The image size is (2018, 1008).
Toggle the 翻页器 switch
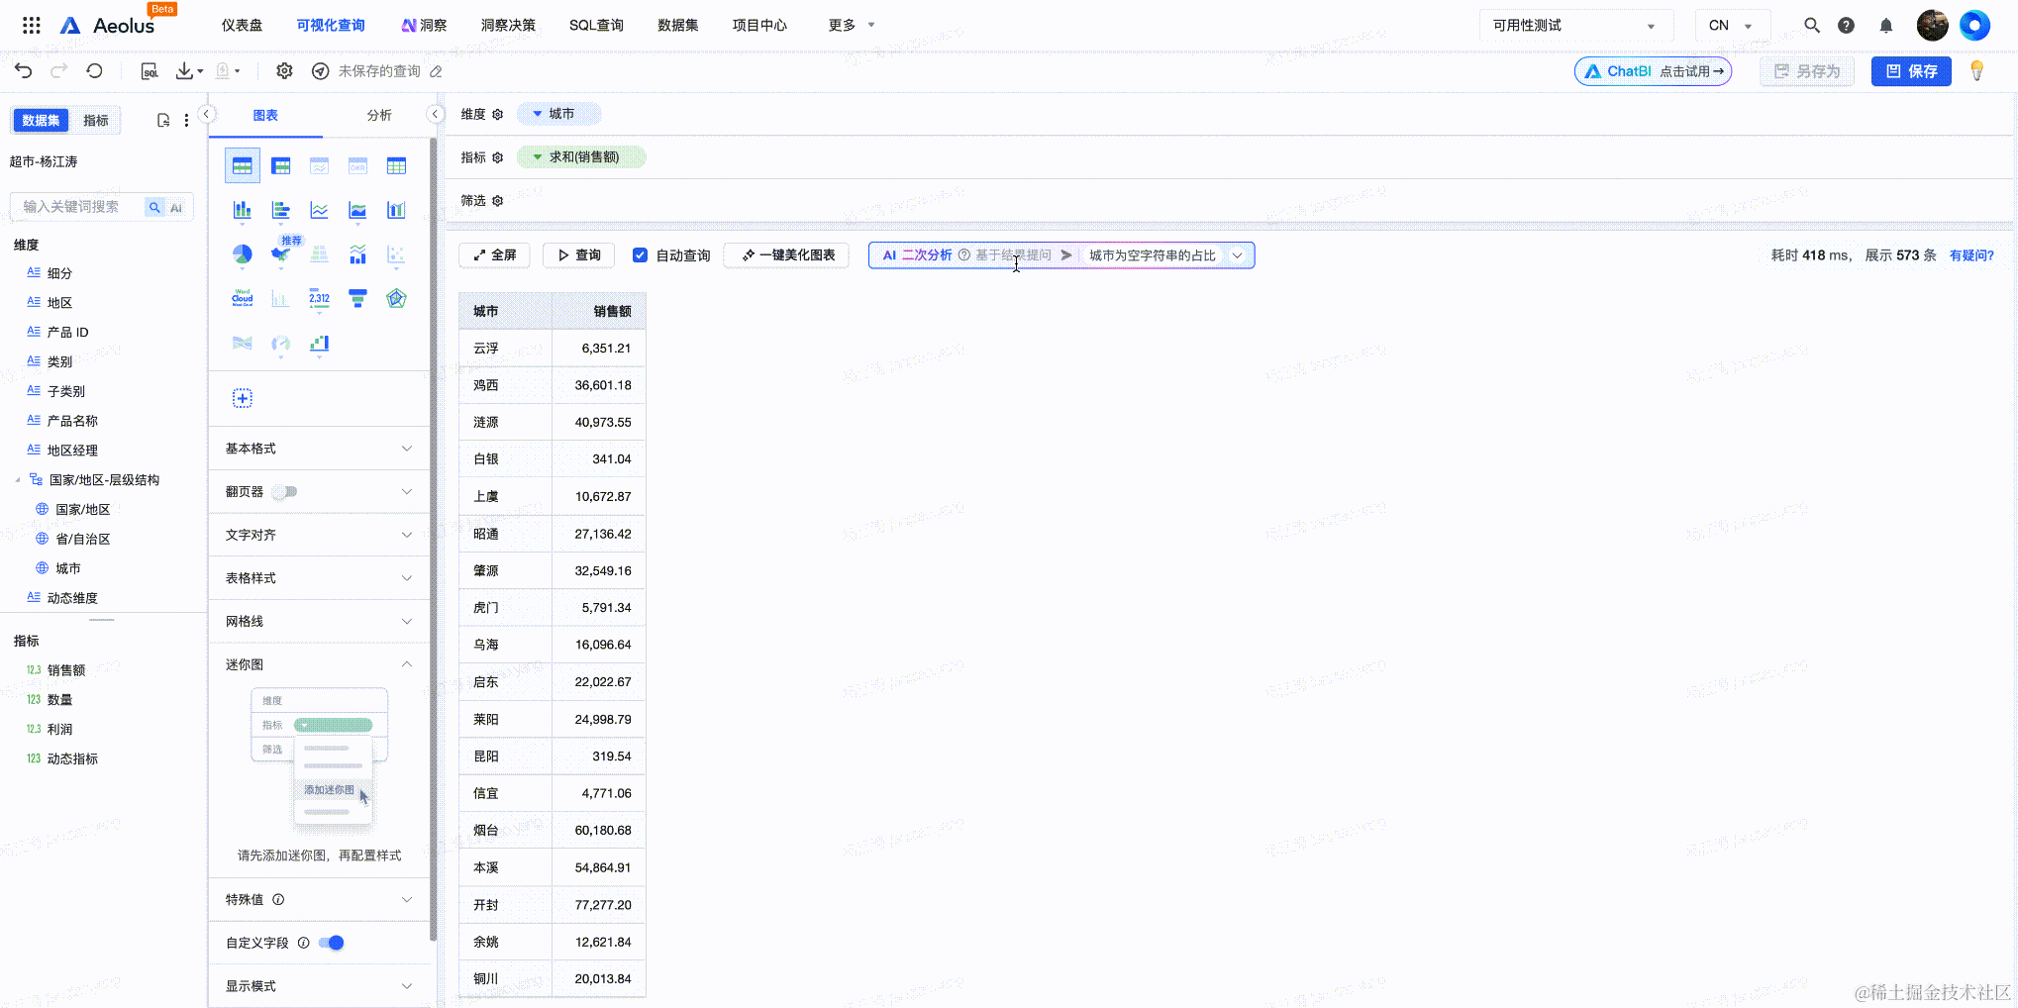[x=286, y=491]
